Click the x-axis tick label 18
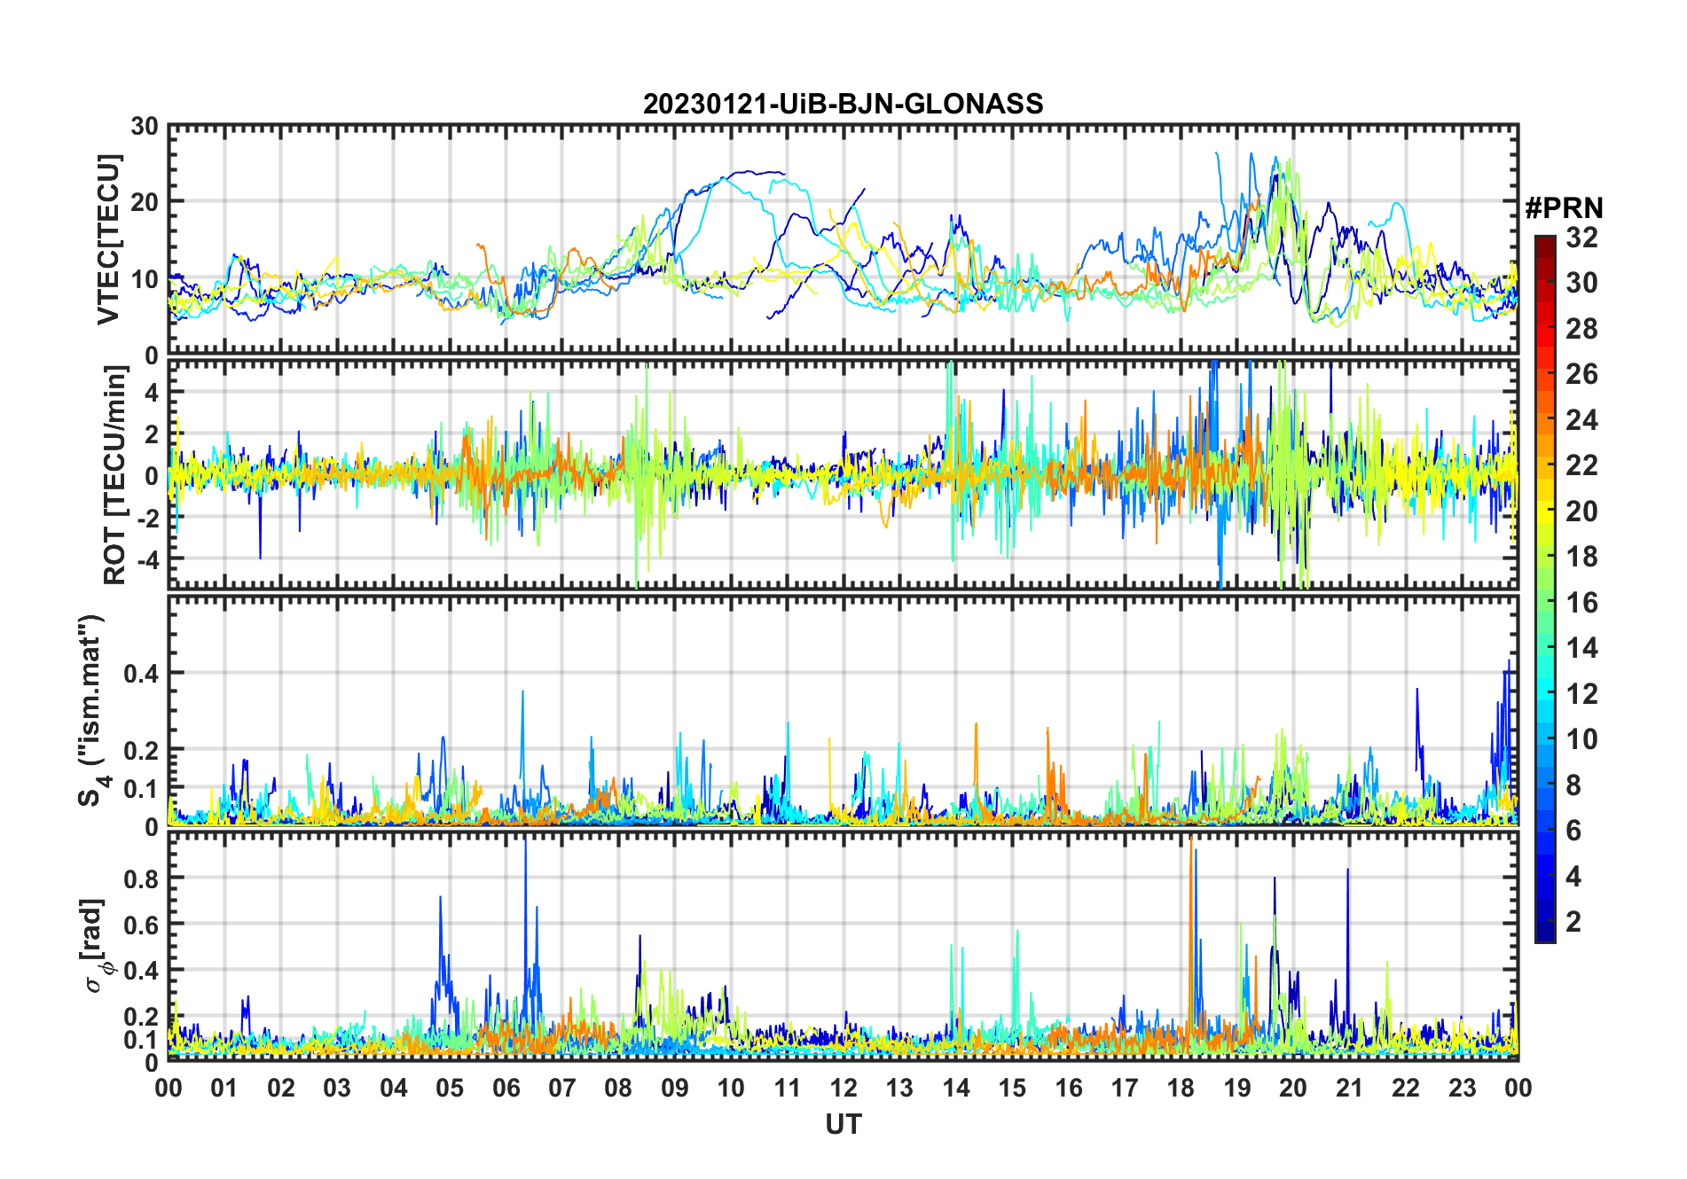1687x1179 pixels. click(x=1181, y=1088)
